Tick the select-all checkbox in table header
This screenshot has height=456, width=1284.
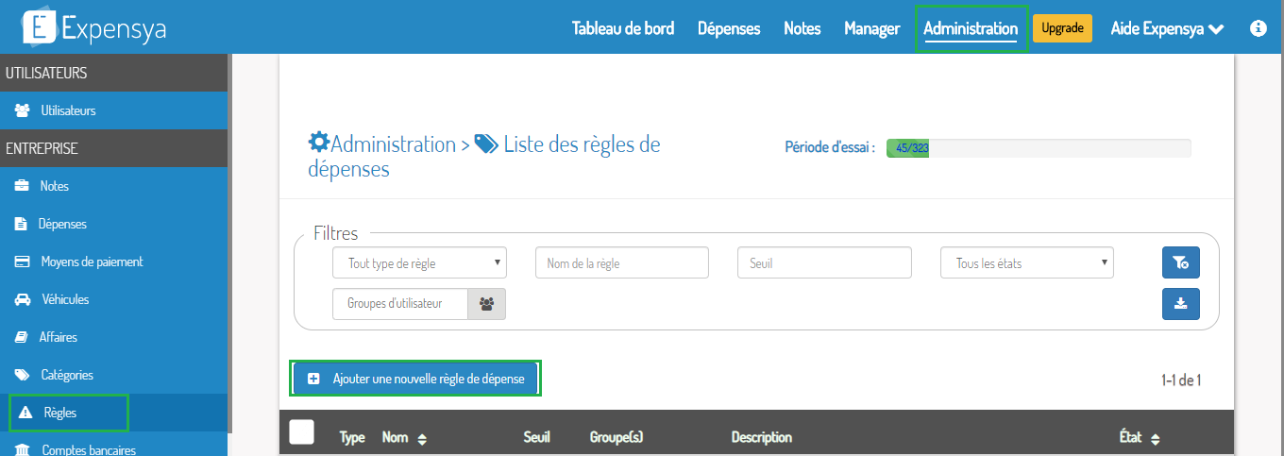pos(302,432)
